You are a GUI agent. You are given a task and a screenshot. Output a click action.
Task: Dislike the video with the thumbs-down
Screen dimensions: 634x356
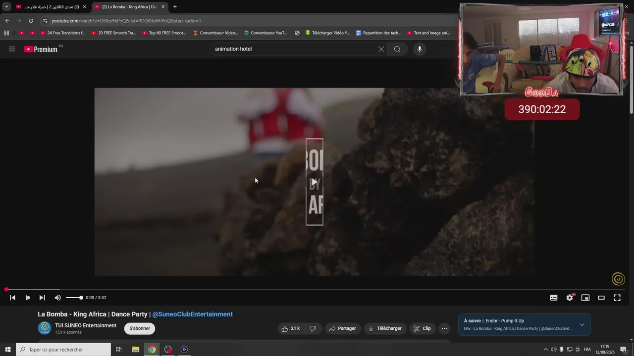313,328
